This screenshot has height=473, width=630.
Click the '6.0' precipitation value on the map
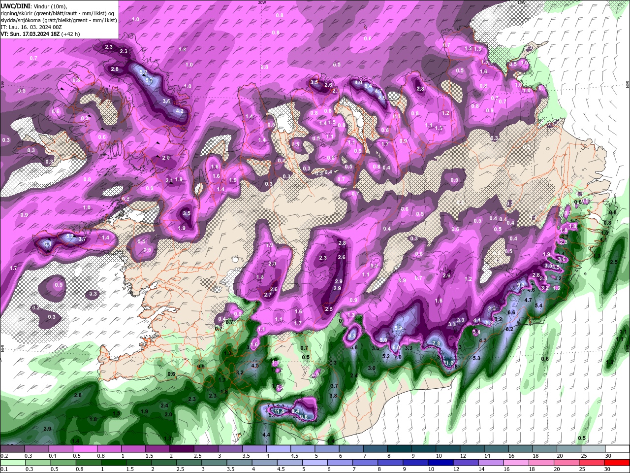(x=396, y=348)
